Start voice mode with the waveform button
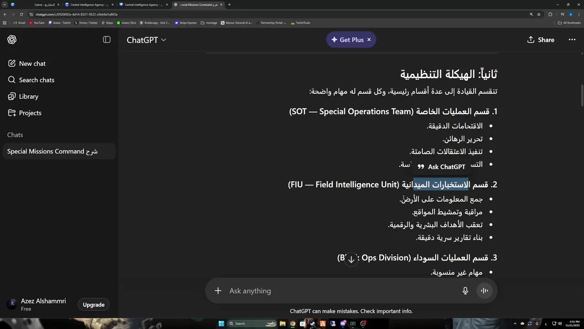 click(485, 291)
